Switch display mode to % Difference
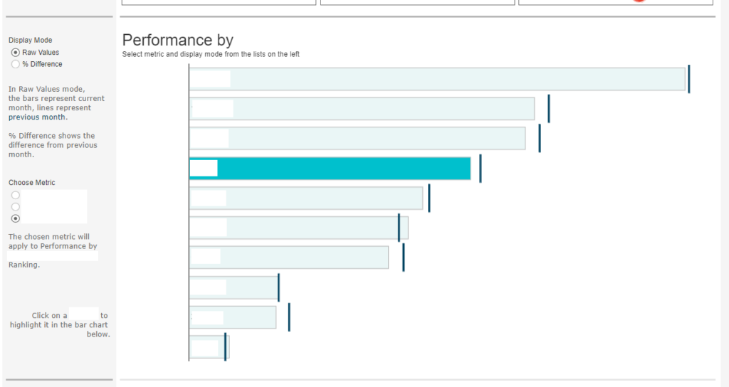Viewport: 729px width, 387px height. pos(16,64)
